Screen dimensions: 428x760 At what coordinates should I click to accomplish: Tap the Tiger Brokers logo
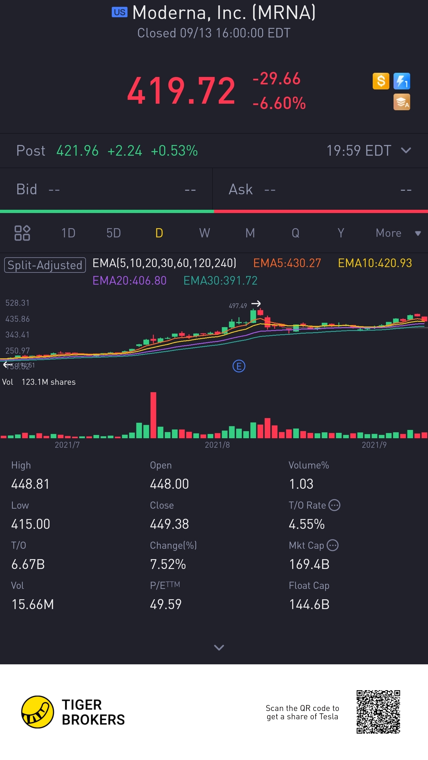(x=73, y=712)
